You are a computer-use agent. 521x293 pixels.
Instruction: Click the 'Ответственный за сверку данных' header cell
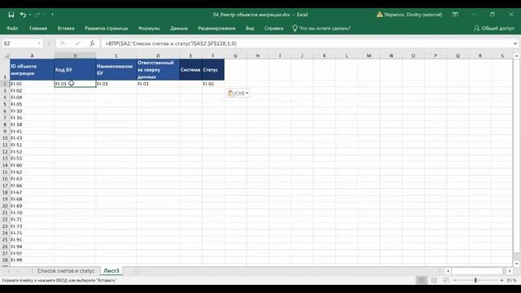pyautogui.click(x=158, y=69)
